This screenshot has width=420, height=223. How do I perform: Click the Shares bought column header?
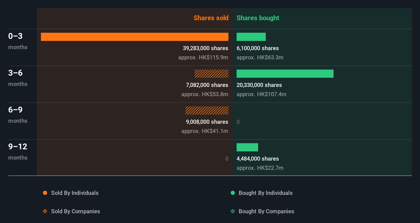click(x=258, y=18)
